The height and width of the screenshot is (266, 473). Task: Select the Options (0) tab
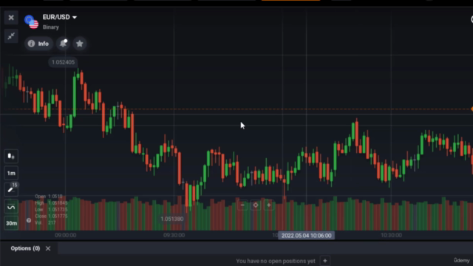[25, 248]
